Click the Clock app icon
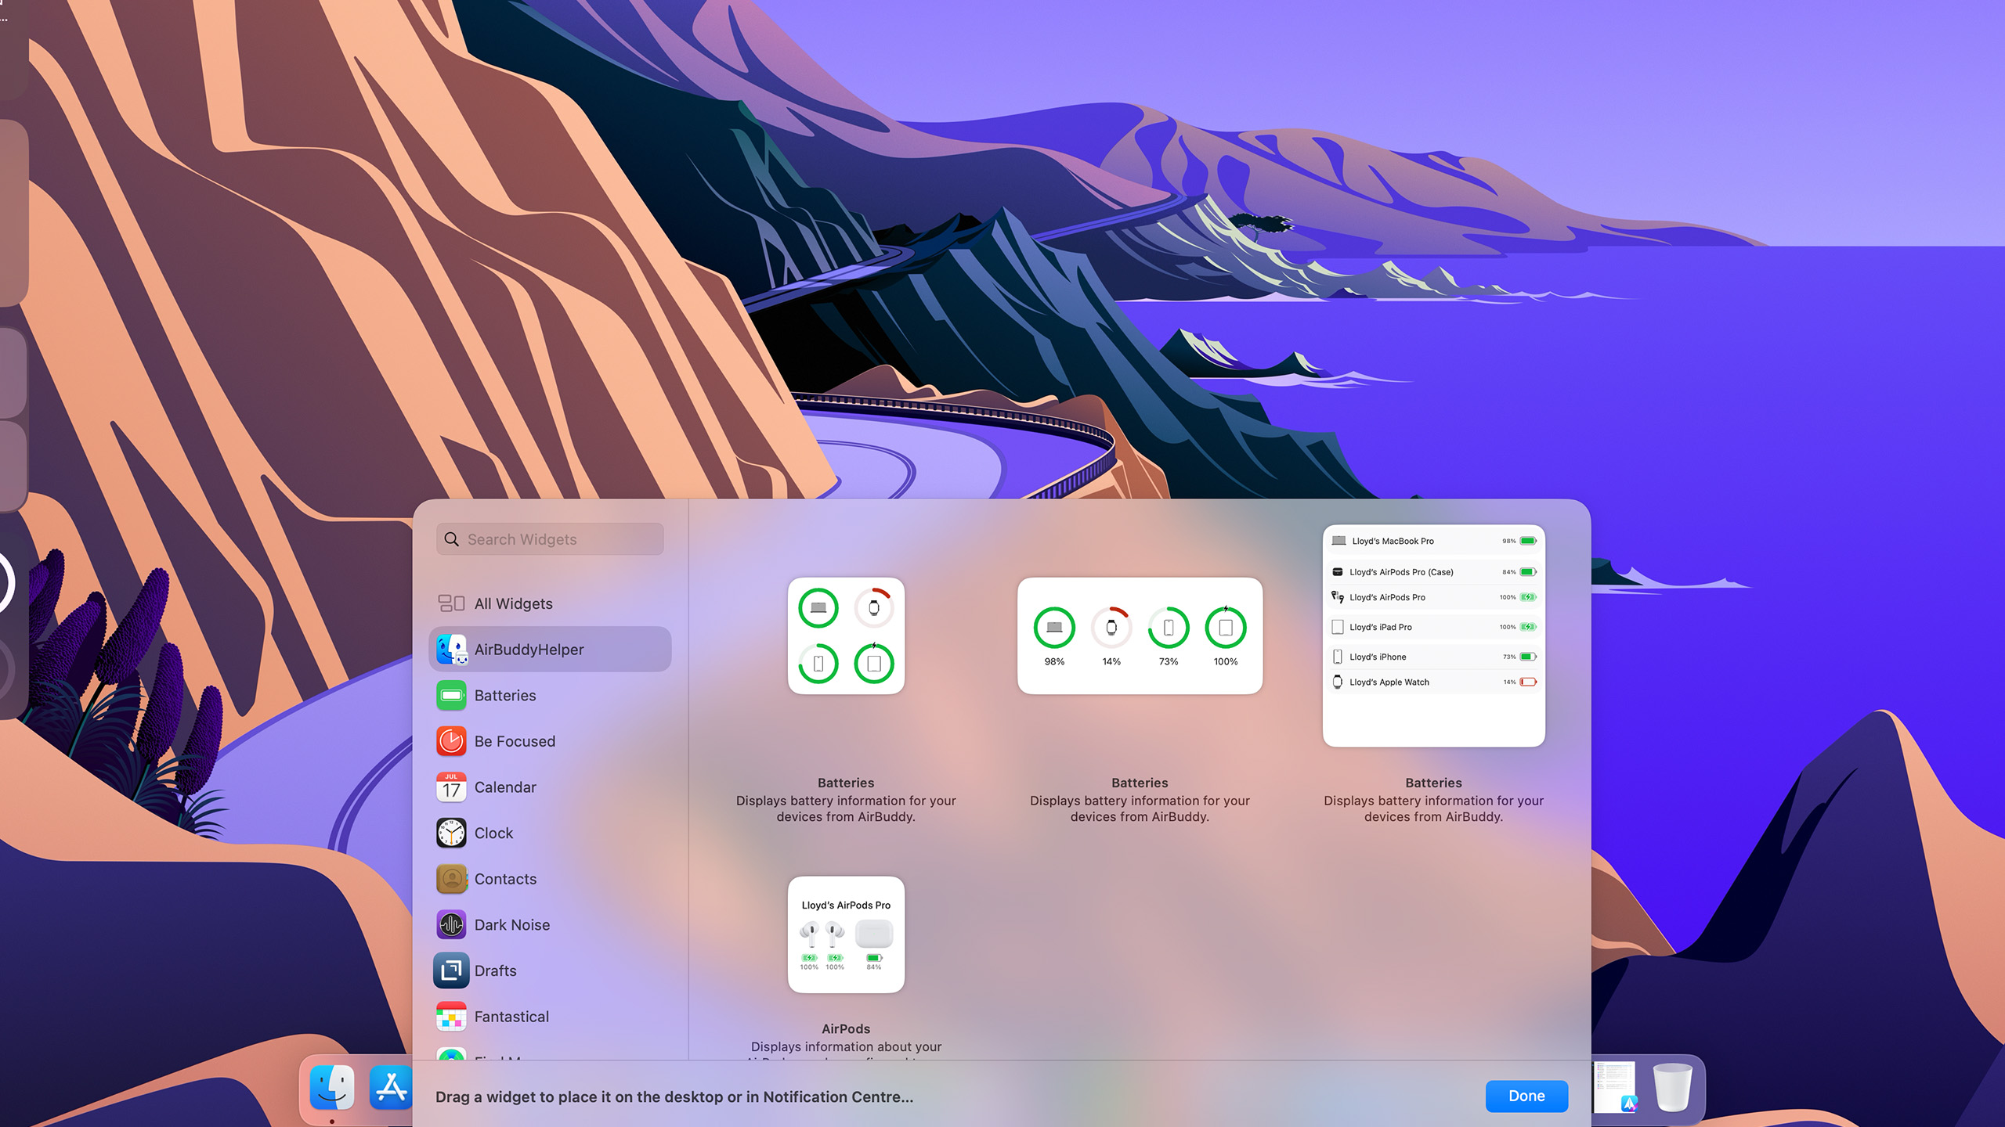 click(x=451, y=833)
